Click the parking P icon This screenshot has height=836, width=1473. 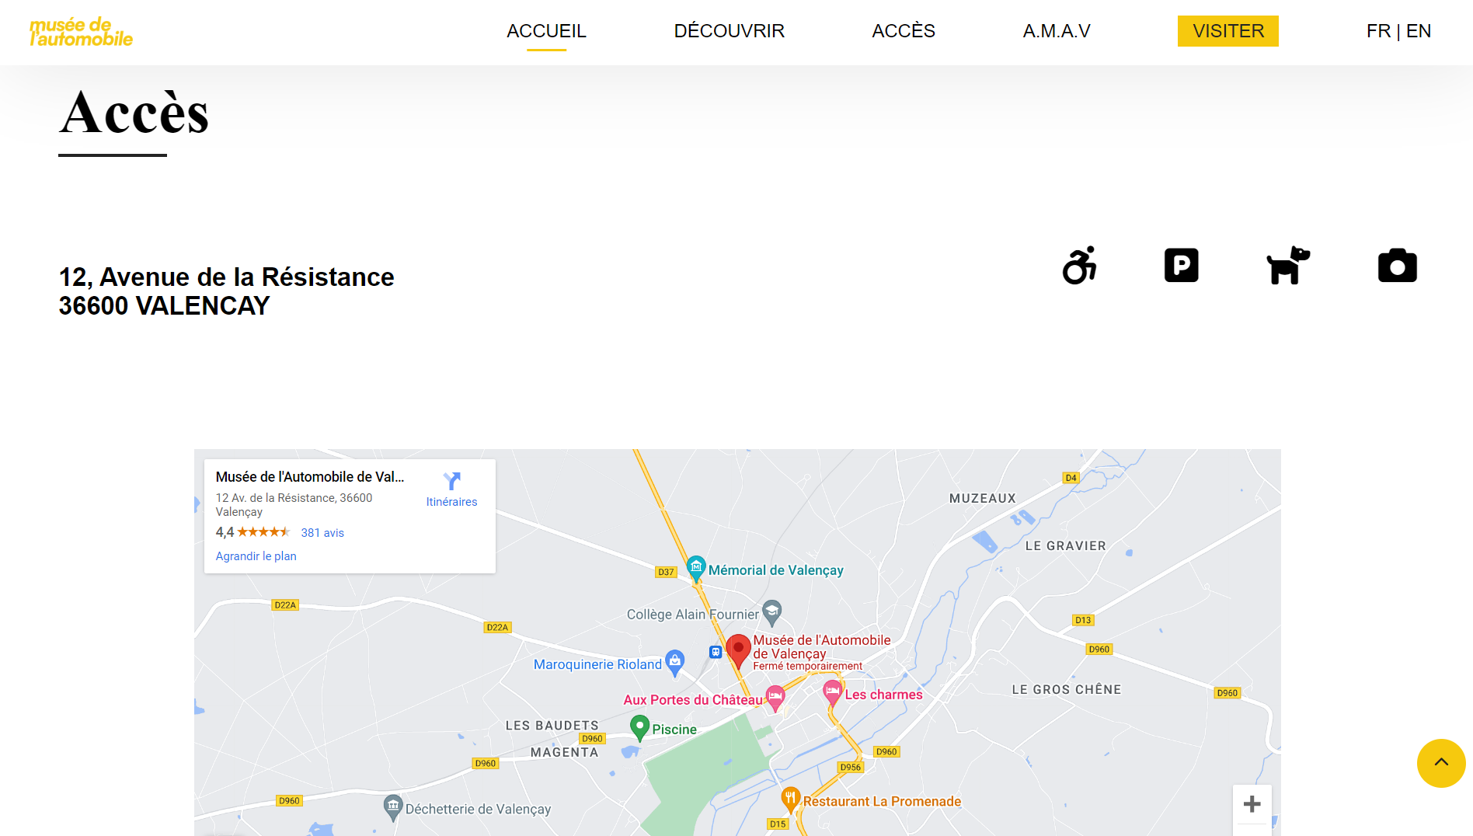(x=1181, y=266)
